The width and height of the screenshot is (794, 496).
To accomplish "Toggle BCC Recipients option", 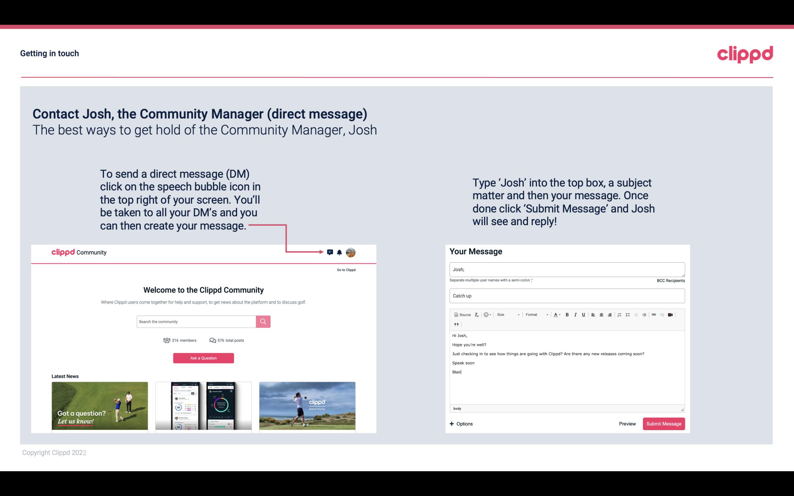I will pyautogui.click(x=671, y=280).
